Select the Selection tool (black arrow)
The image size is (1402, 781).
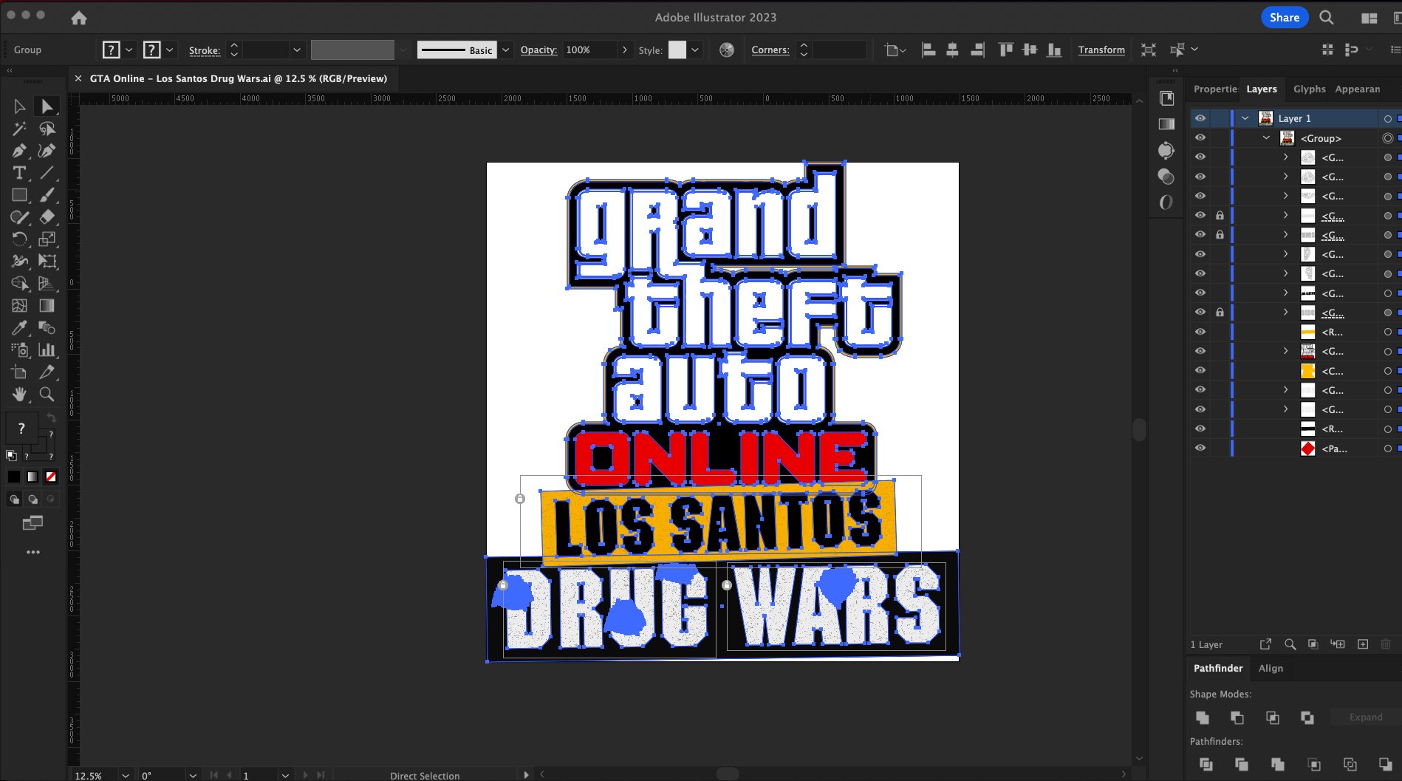tap(19, 106)
